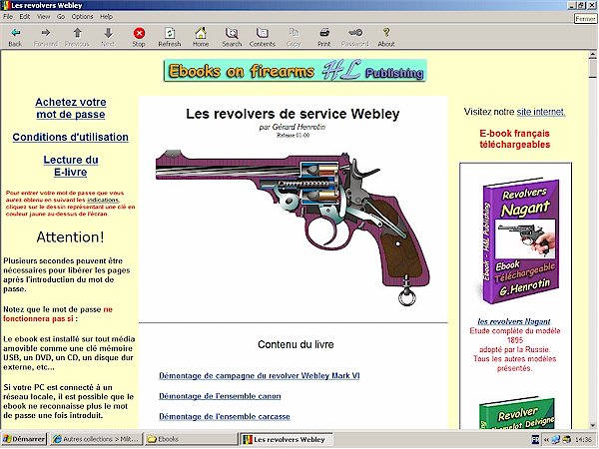The height and width of the screenshot is (449, 599).
Task: Open the Go menu
Action: click(x=61, y=16)
